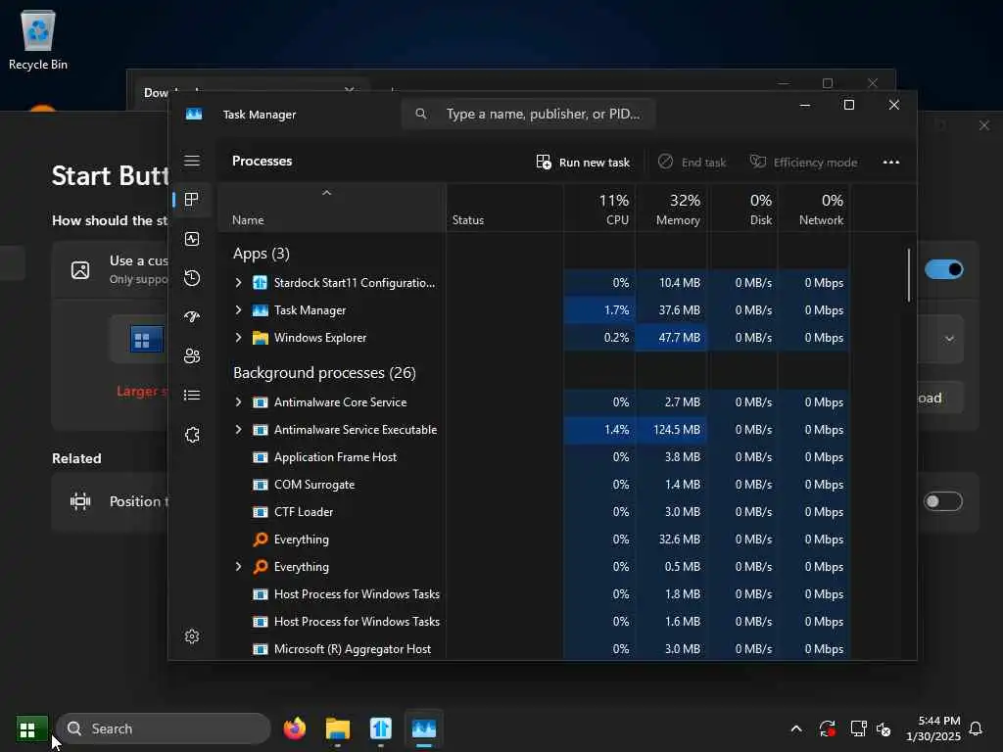
Task: Sort by the Network column header
Action: pos(814,210)
